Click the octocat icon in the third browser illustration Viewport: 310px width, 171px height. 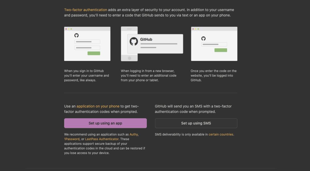pyautogui.click(x=204, y=39)
